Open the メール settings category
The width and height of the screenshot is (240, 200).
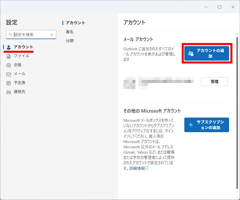click(x=20, y=74)
